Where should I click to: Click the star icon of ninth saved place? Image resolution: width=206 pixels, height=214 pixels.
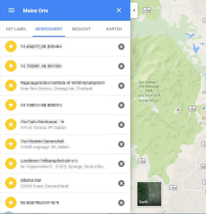click(11, 202)
